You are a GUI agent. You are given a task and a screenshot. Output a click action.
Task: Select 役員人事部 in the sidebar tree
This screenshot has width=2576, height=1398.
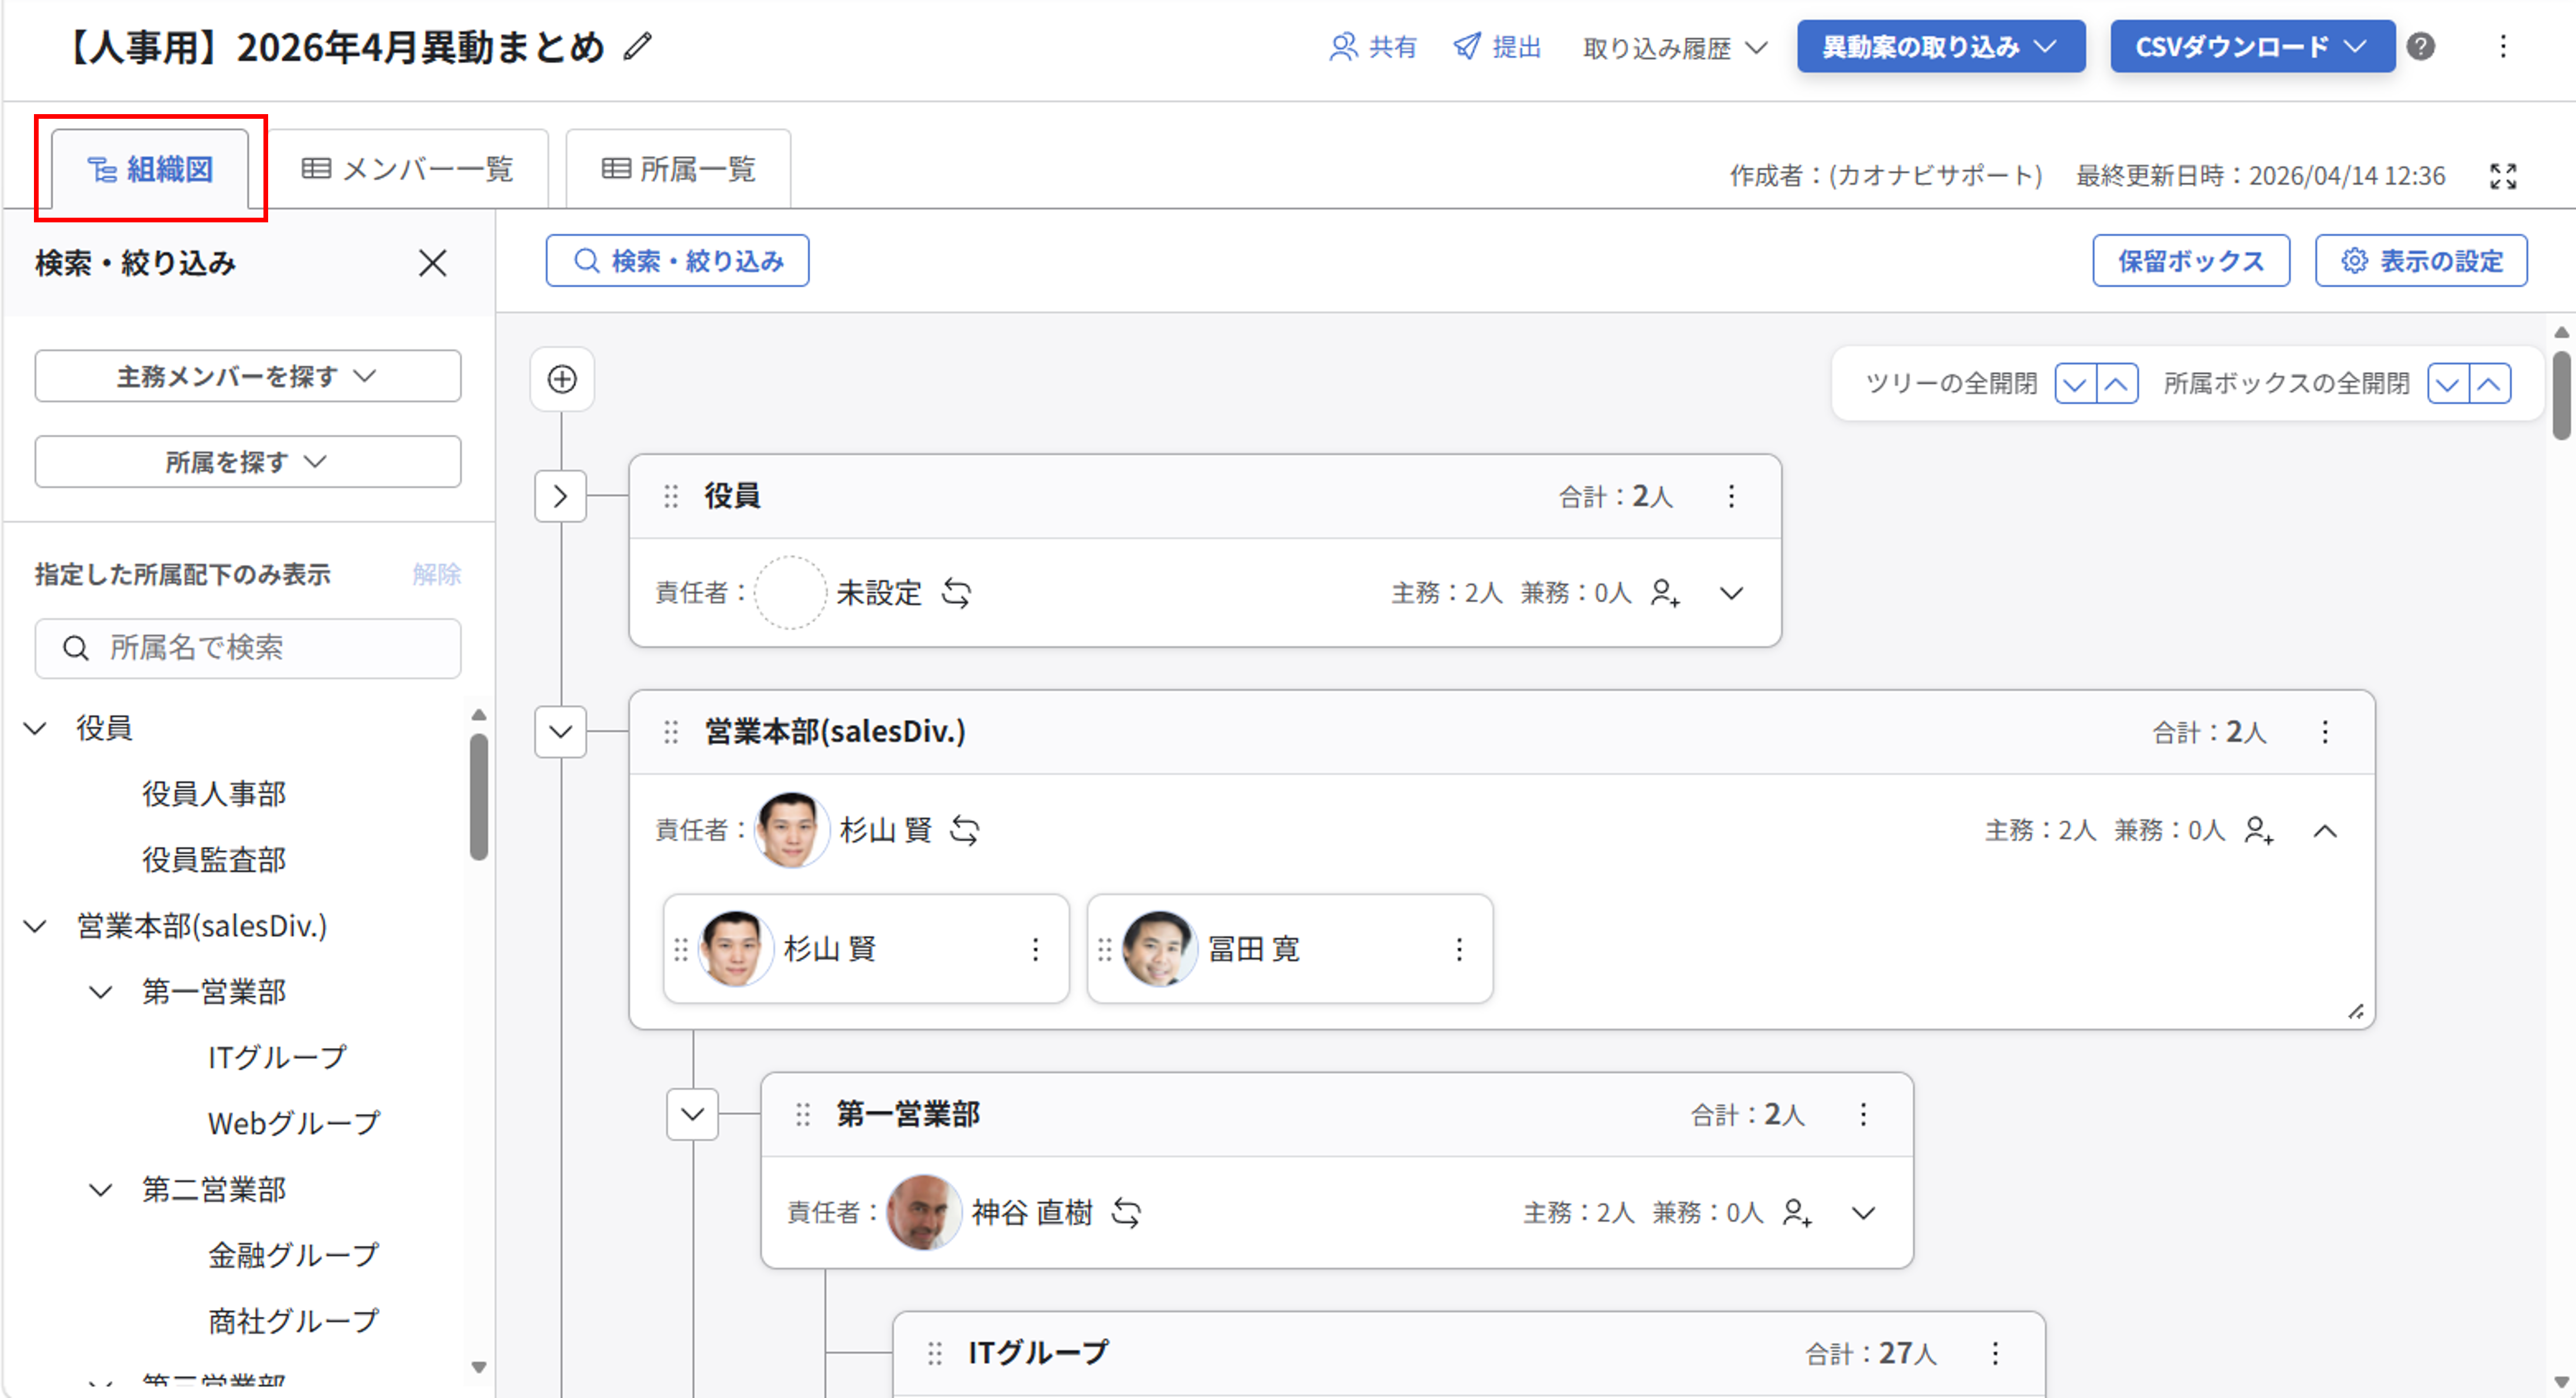click(214, 795)
